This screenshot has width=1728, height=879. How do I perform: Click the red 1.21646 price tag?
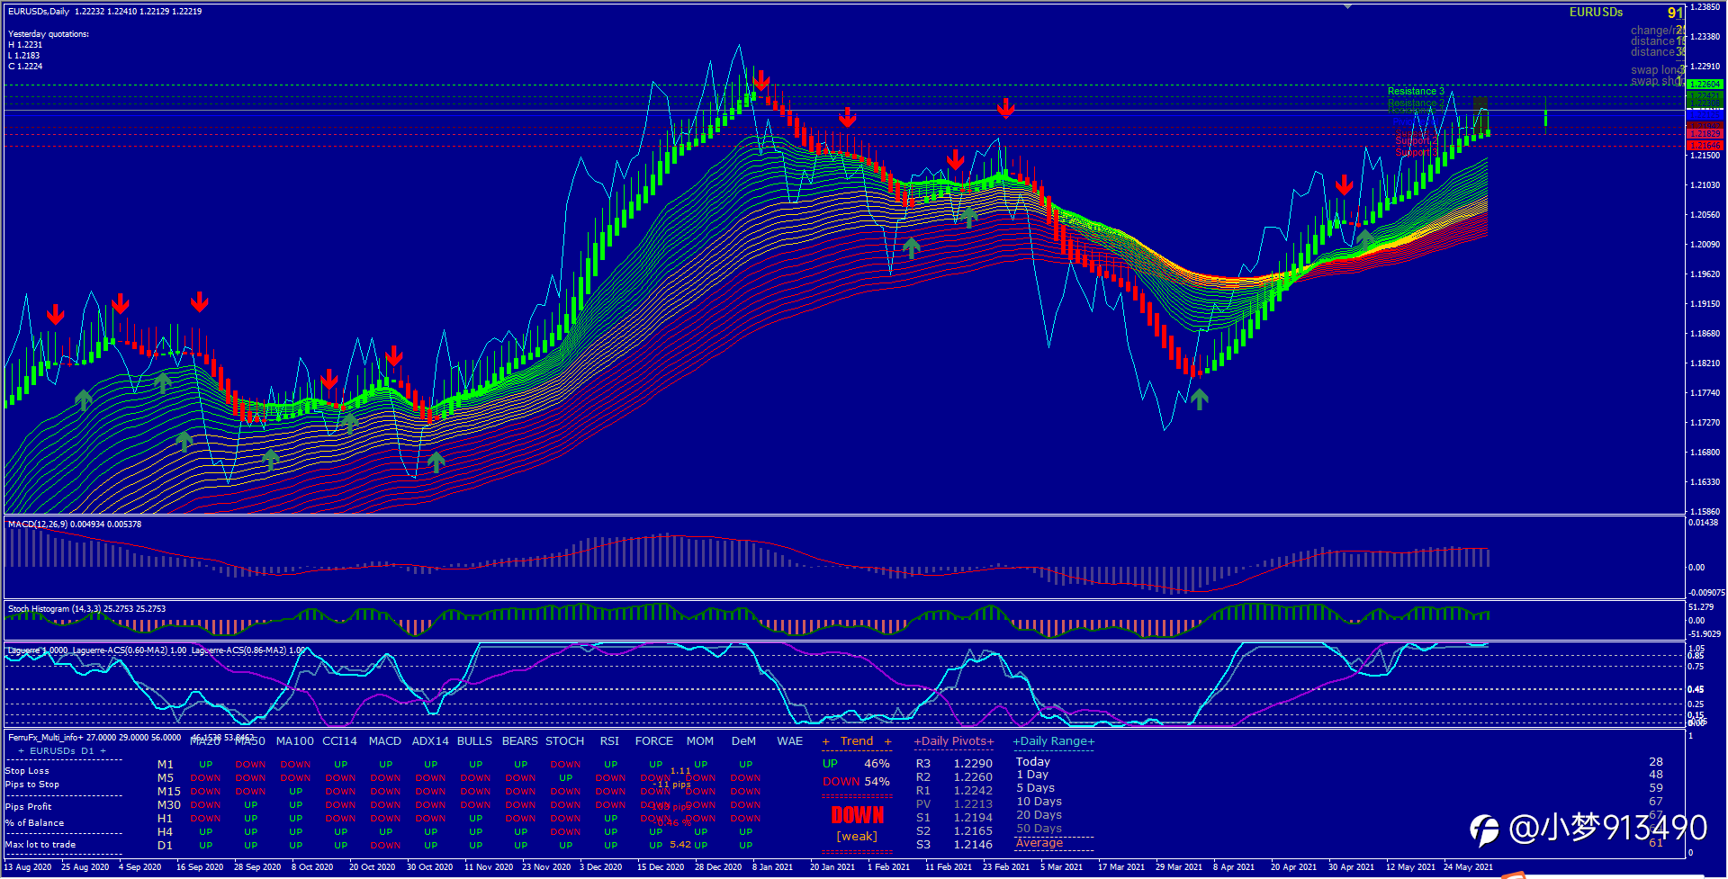[x=1705, y=145]
